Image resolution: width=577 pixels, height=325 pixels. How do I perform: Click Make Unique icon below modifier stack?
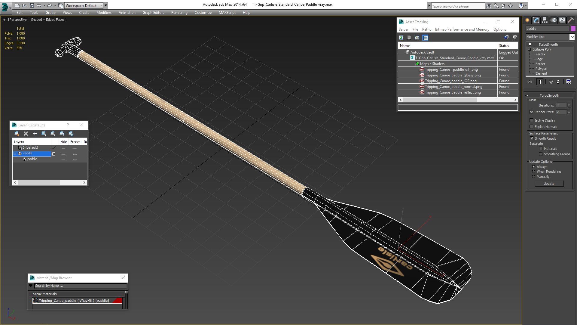point(551,82)
